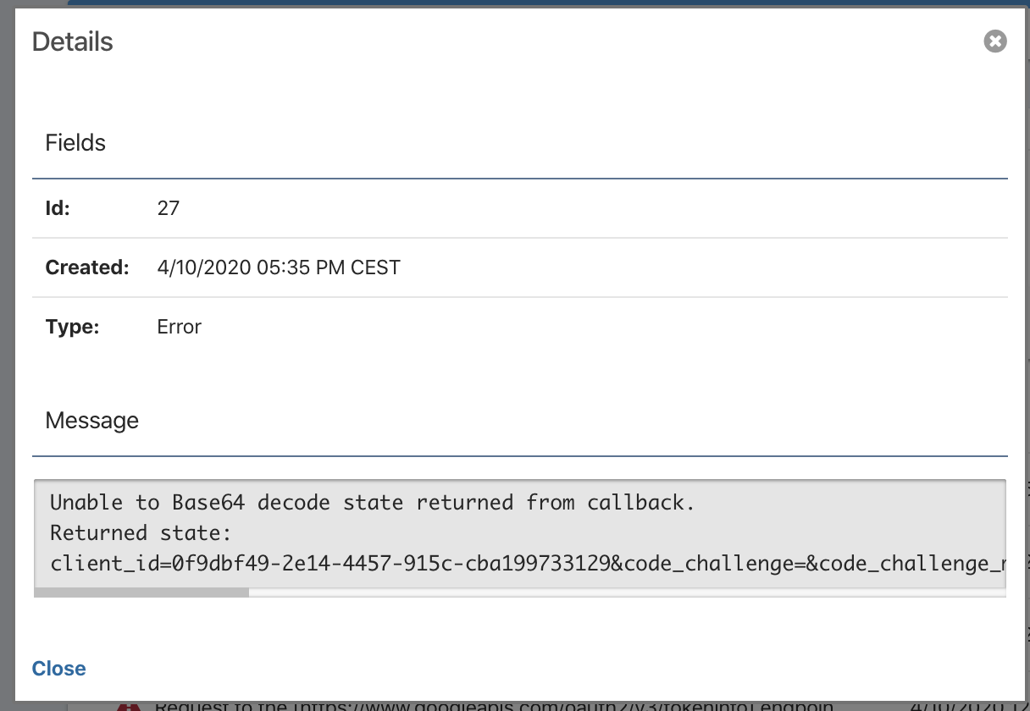Click the Fields section heading
Screen dimensions: 1030x711
pos(75,143)
